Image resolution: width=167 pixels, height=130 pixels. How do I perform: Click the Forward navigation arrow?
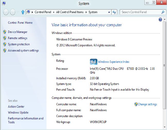point(13,12)
